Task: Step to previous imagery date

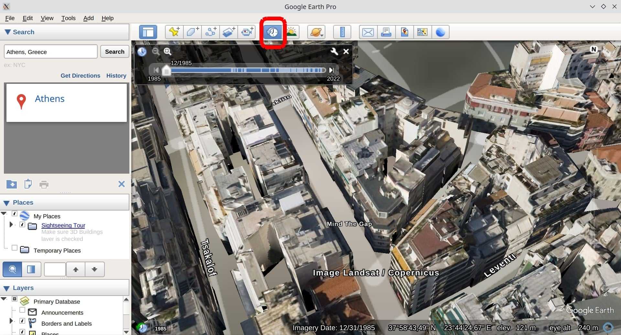Action: (x=156, y=70)
